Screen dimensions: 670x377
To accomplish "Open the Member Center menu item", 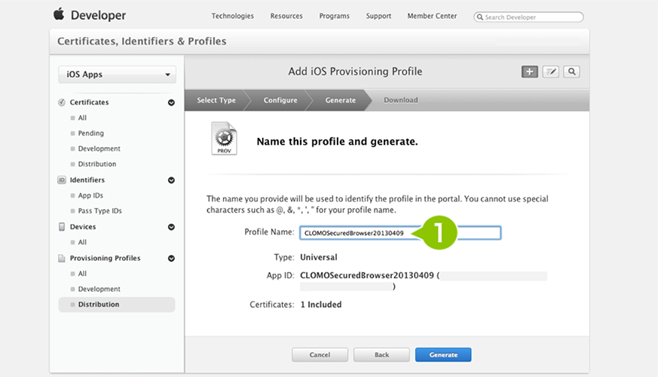I will (432, 16).
